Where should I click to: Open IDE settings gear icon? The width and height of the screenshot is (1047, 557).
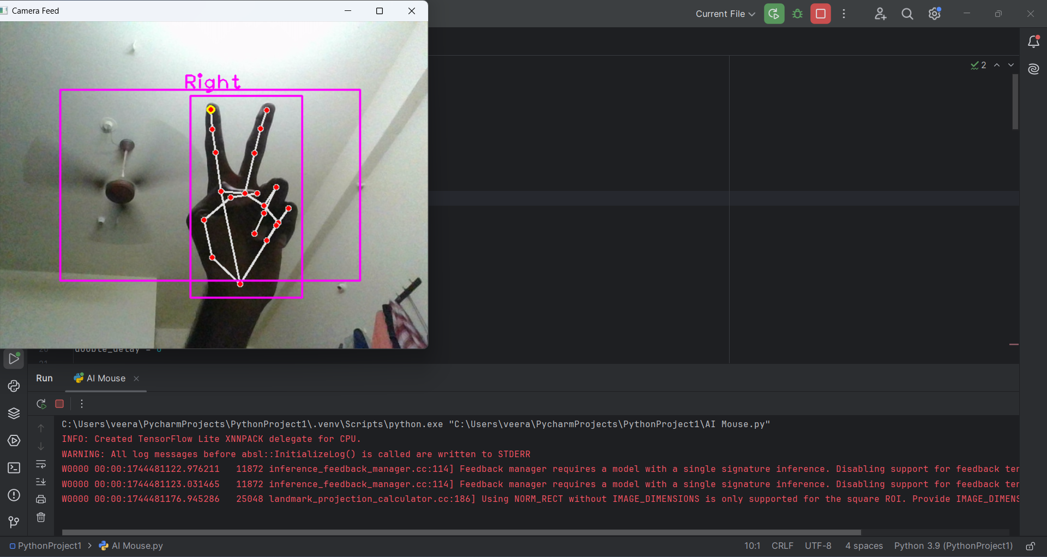[934, 14]
